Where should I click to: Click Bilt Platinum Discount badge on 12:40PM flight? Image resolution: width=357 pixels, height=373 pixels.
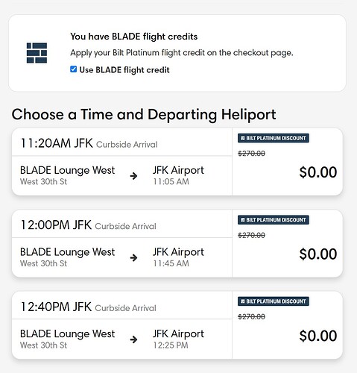274,301
